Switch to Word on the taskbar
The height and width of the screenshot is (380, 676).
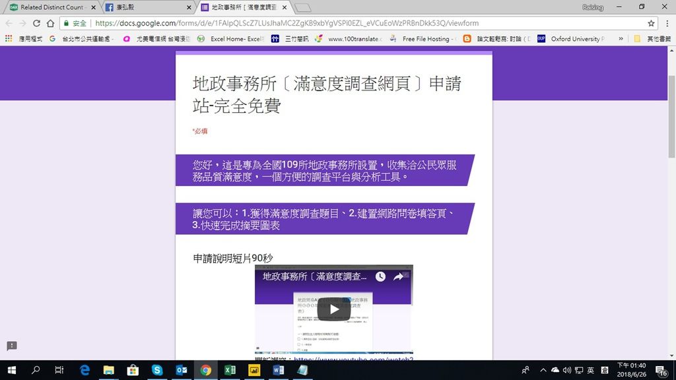(279, 370)
